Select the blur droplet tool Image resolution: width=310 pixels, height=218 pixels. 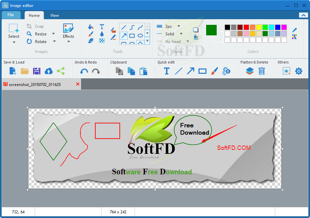pyautogui.click(x=102, y=34)
